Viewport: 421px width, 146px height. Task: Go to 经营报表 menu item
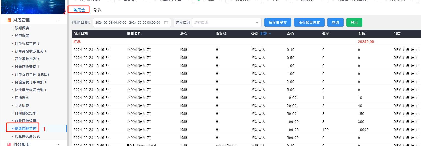coord(22,36)
